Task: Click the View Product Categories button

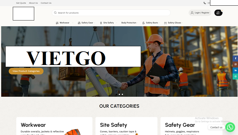Action: (26, 71)
